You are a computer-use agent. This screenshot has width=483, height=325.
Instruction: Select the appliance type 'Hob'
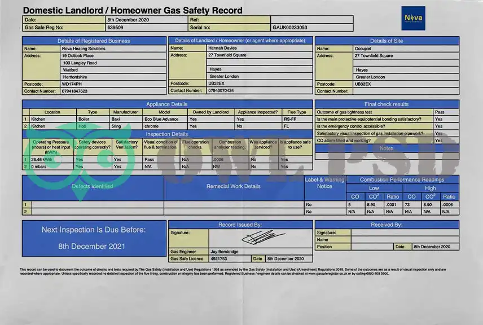[82, 126]
